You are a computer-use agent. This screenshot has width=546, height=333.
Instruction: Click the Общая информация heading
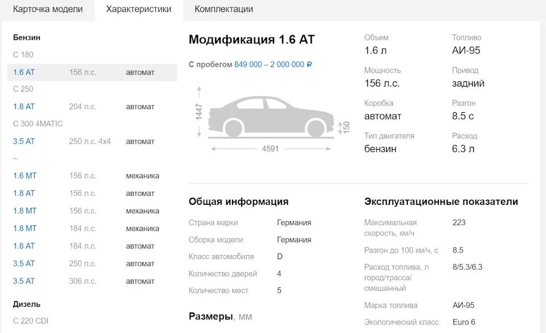coord(238,202)
